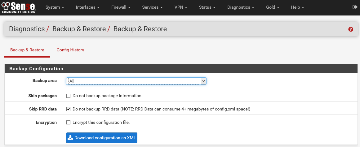Open the red help question mark icon

coord(351,29)
